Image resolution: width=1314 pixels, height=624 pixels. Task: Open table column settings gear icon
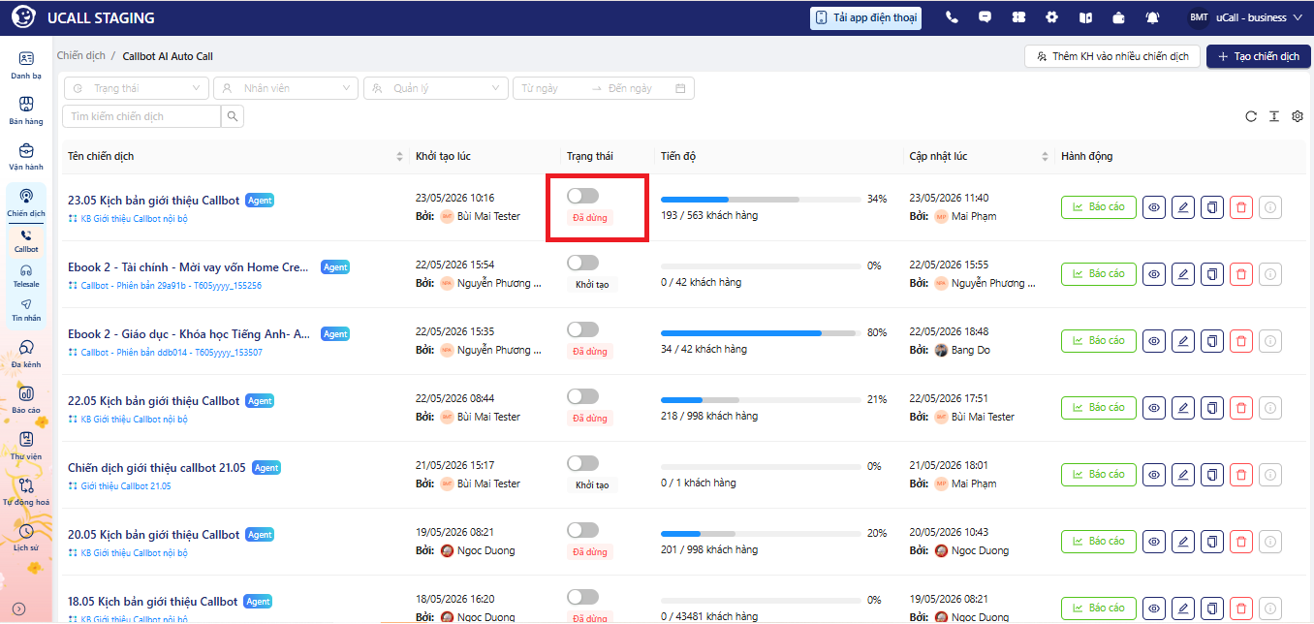(1298, 116)
